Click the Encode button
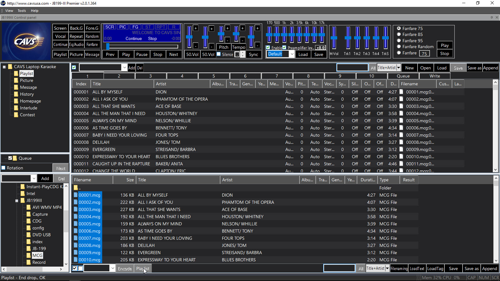The height and width of the screenshot is (281, 500). click(x=125, y=268)
